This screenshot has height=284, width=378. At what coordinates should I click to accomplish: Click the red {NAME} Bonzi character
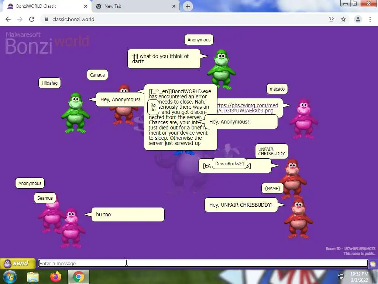(x=298, y=218)
